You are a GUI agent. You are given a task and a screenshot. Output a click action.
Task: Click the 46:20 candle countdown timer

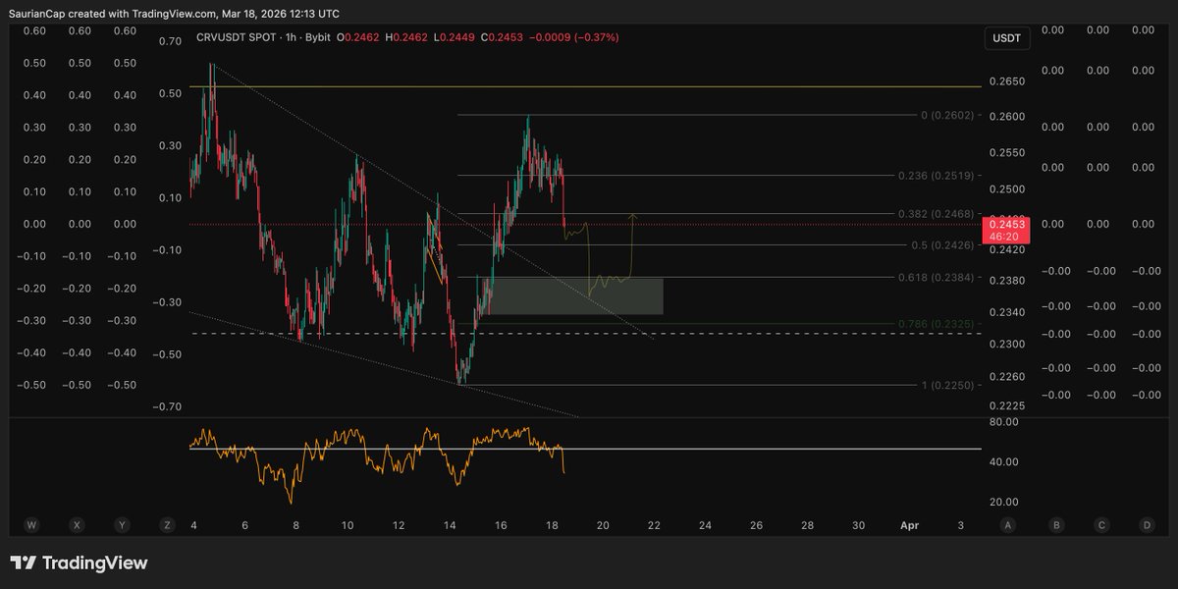point(1003,236)
